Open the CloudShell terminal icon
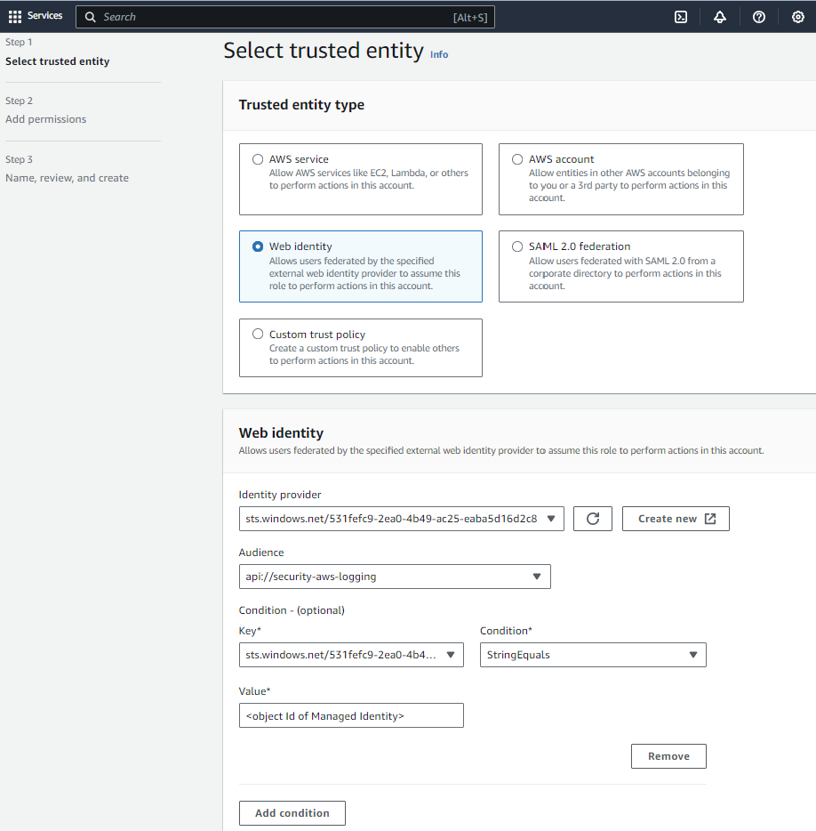The height and width of the screenshot is (831, 816). click(x=681, y=17)
